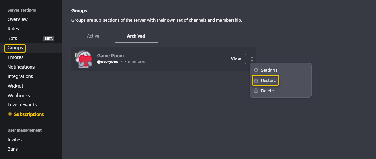Open Overview in server settings
This screenshot has width=376, height=159.
17,19
